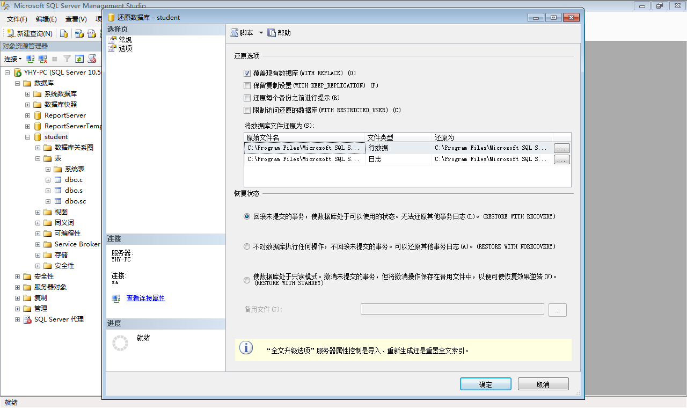Click the dbo.sc table icon
This screenshot has height=408, width=687.
coord(58,201)
